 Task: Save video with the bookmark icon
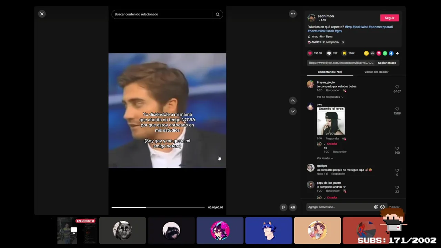pyautogui.click(x=344, y=53)
